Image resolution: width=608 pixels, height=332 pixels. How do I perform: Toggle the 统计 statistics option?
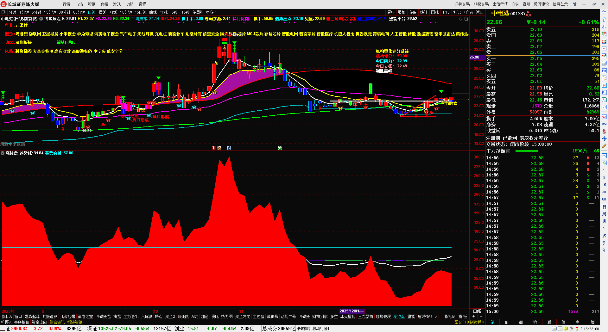424,12
